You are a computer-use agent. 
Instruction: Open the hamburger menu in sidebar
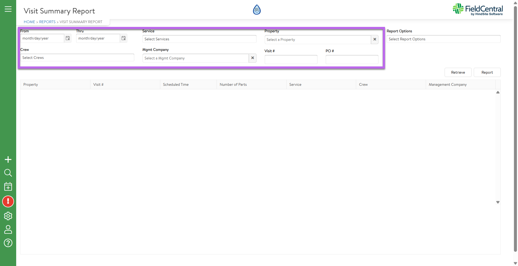click(8, 9)
